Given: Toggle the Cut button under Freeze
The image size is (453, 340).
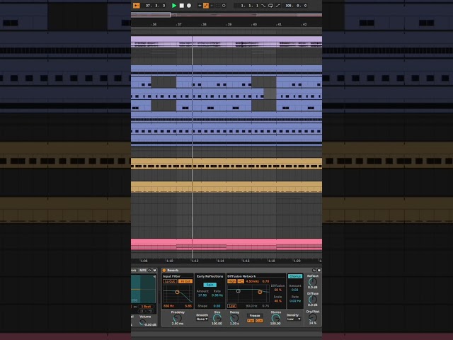Looking at the screenshot, I should 259,321.
